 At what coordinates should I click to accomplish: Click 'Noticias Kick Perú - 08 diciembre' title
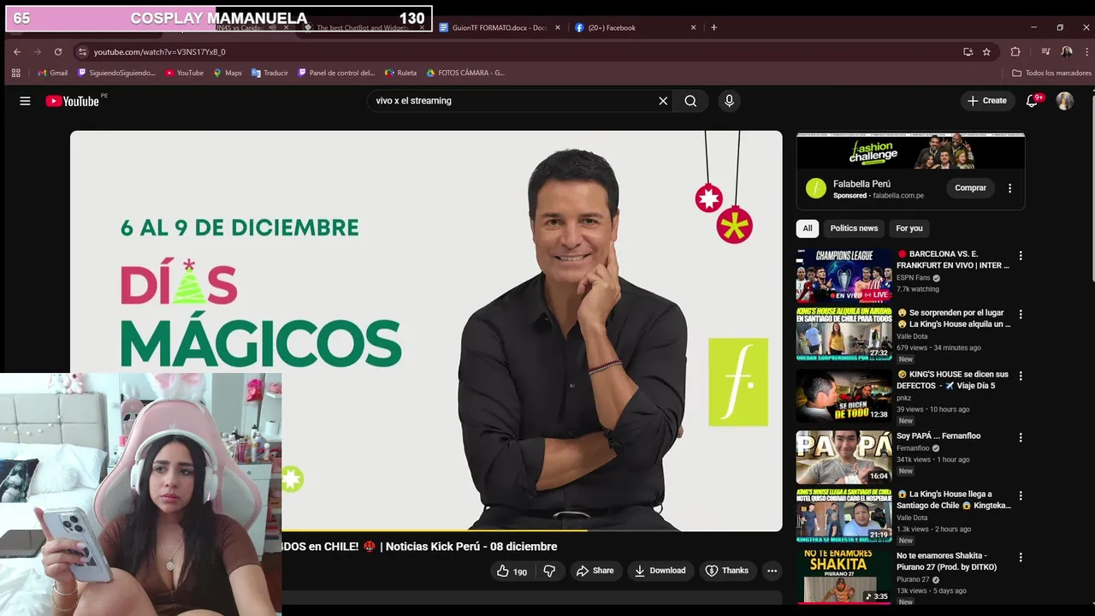471,547
